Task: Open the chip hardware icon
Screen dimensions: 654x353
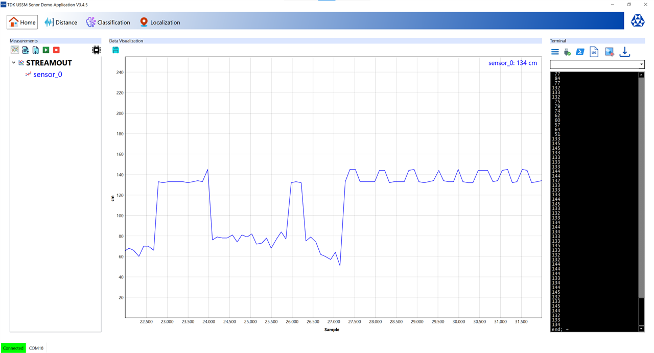Action: tap(96, 50)
